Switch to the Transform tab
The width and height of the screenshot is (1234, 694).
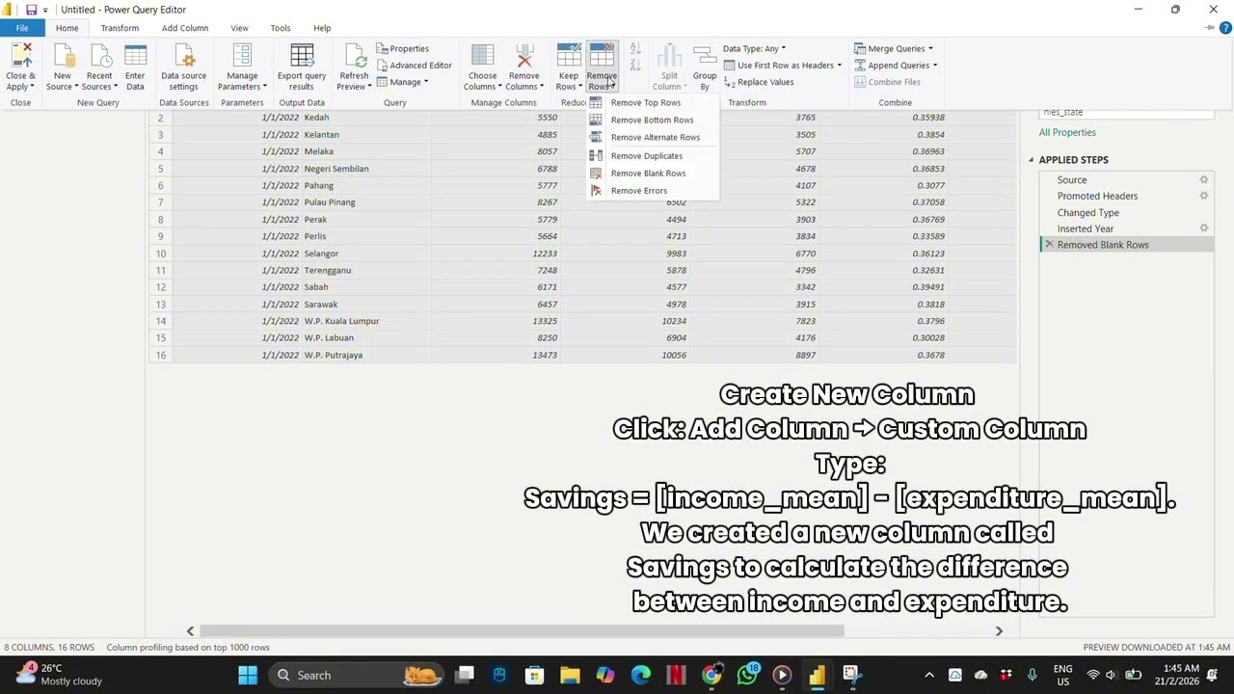click(120, 28)
